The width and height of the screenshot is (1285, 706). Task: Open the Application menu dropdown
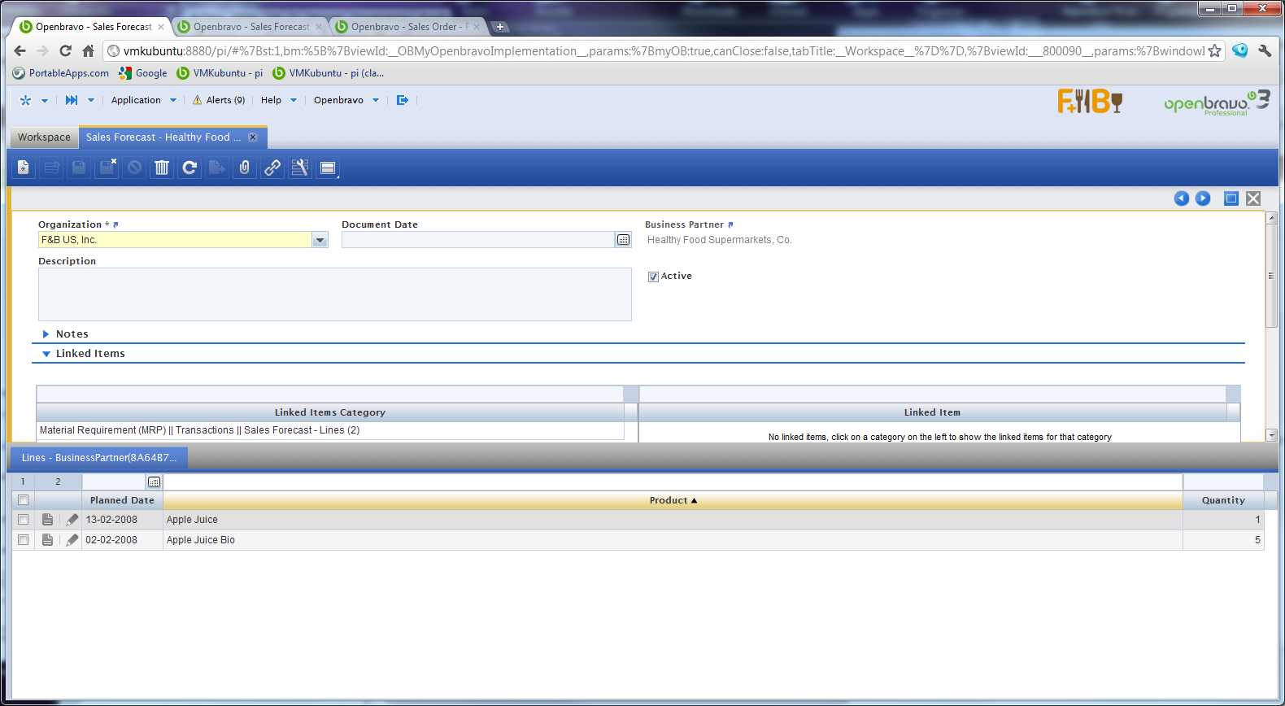point(144,100)
